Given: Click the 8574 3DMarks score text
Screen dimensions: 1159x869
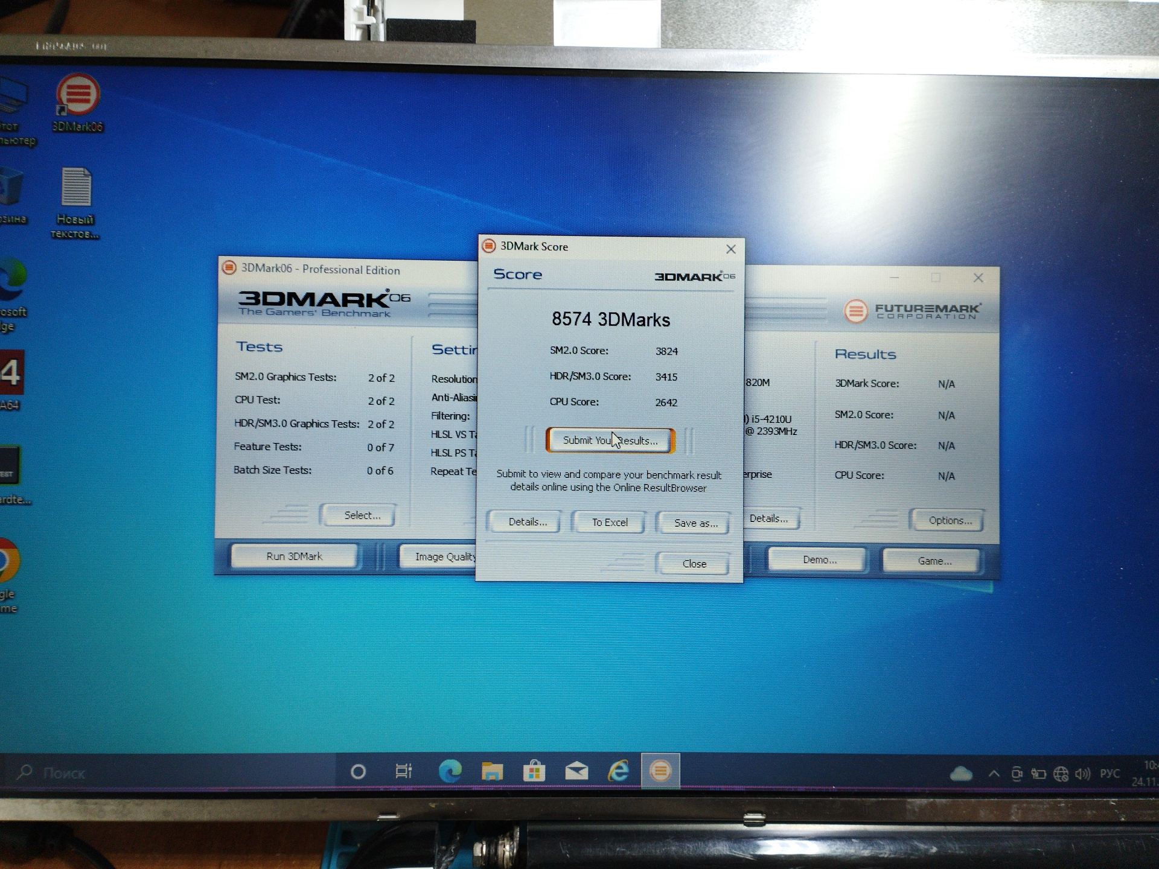Looking at the screenshot, I should [610, 319].
